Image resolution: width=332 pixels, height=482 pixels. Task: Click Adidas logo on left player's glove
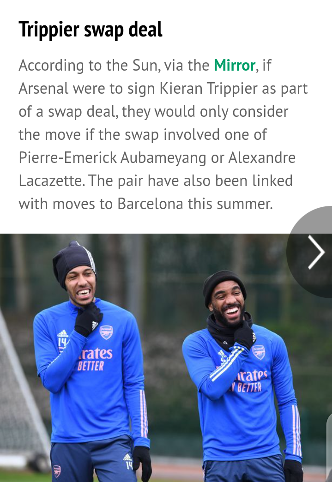(95, 325)
